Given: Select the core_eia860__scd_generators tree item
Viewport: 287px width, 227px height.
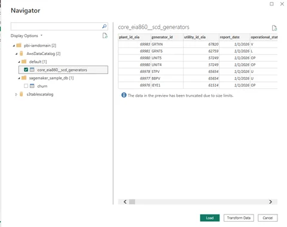Looking at the screenshot, I should [x=63, y=70].
